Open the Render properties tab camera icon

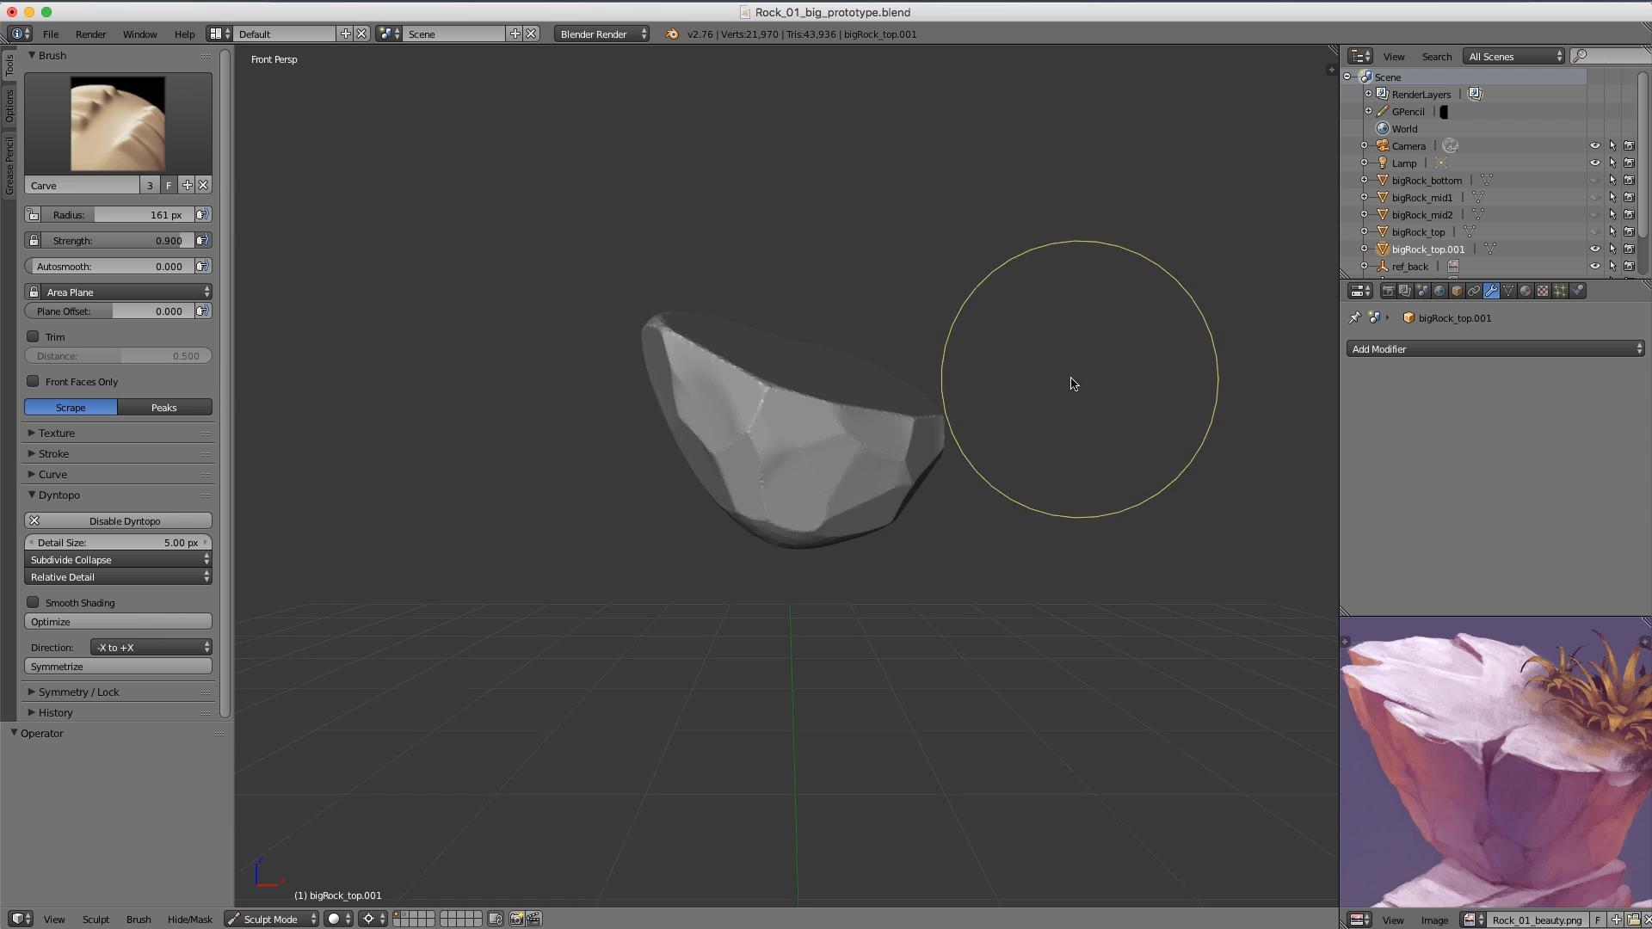1388,291
